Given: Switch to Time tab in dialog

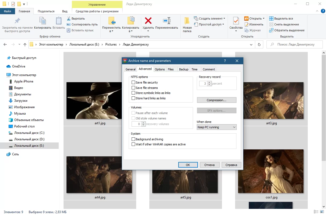Looking at the screenshot, I should pyautogui.click(x=195, y=69).
